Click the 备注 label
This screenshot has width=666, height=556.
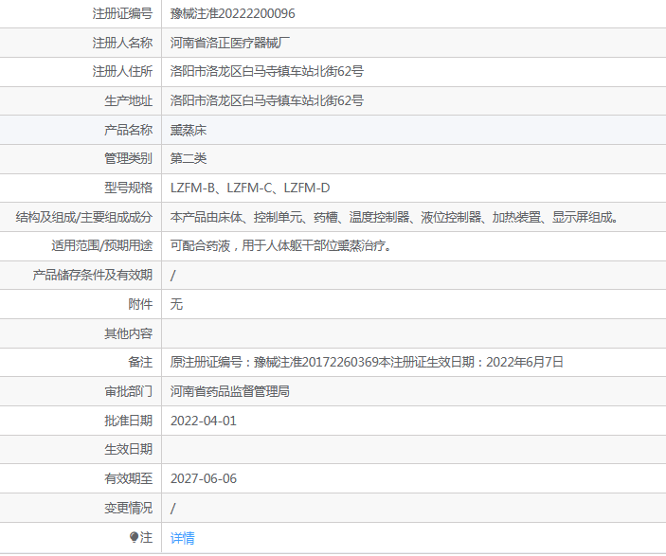tap(140, 362)
